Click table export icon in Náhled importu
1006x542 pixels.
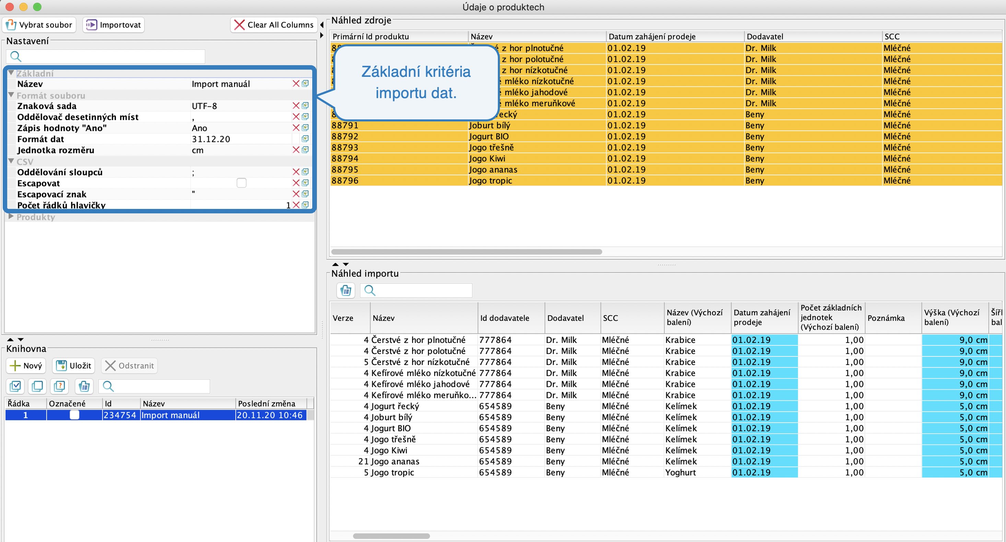point(346,291)
